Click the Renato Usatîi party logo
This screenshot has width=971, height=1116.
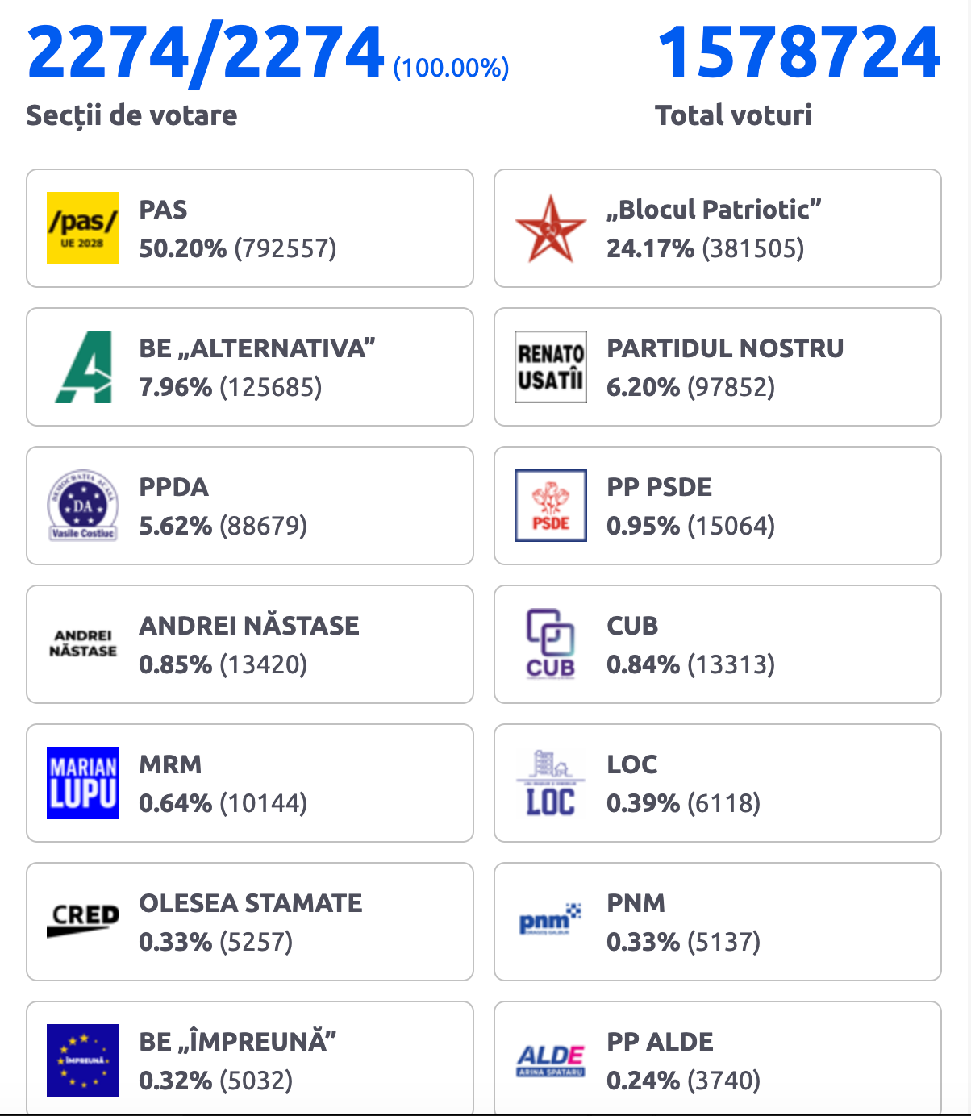[551, 367]
